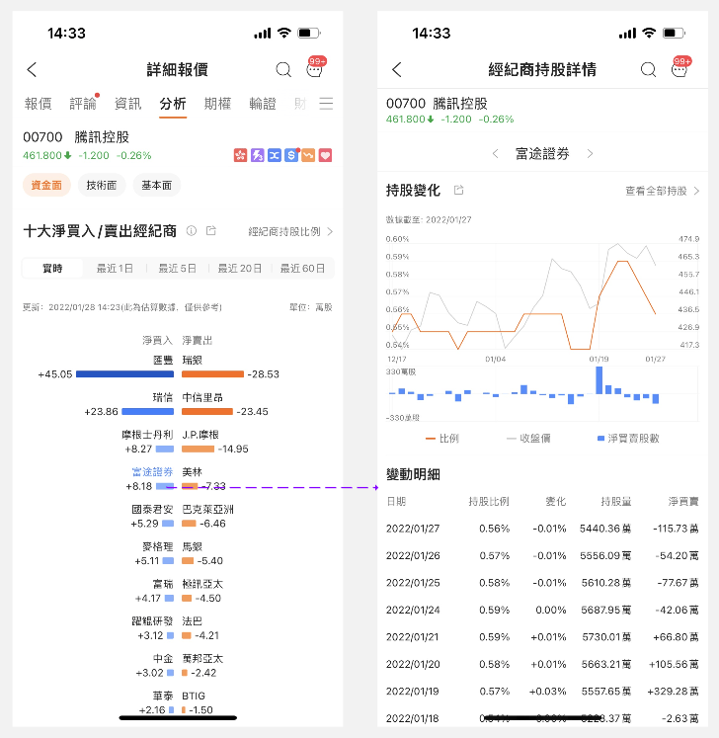This screenshot has width=719, height=738.
Task: Open messages icon on the 經紀商持股詳情 screen
Action: [679, 68]
